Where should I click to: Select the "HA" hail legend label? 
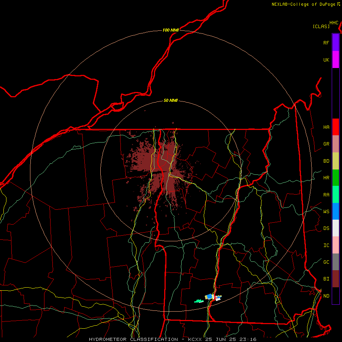tap(326, 127)
